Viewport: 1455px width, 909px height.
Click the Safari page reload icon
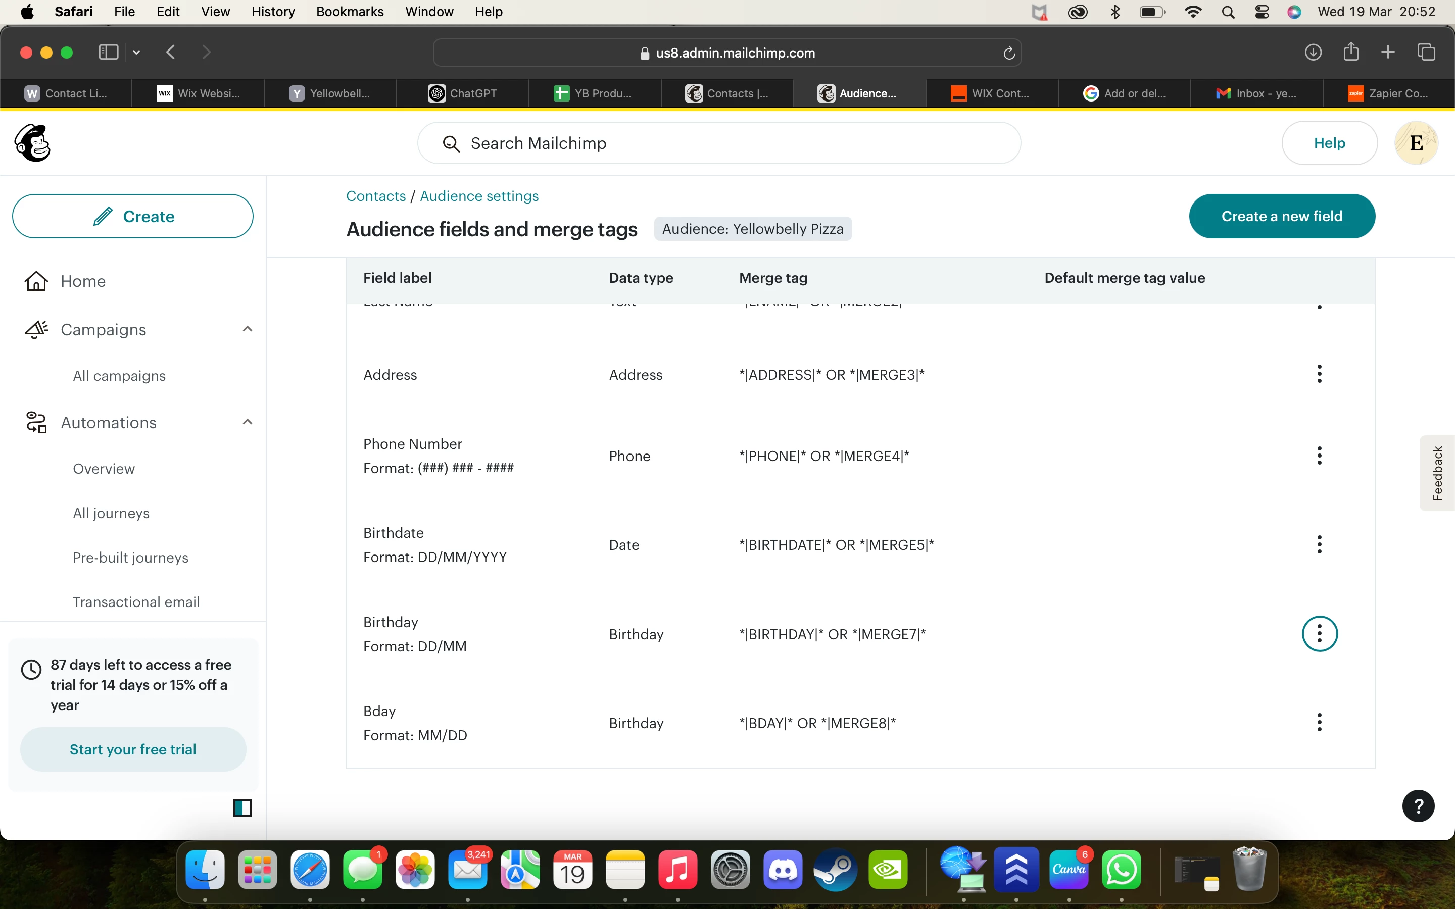point(1009,53)
